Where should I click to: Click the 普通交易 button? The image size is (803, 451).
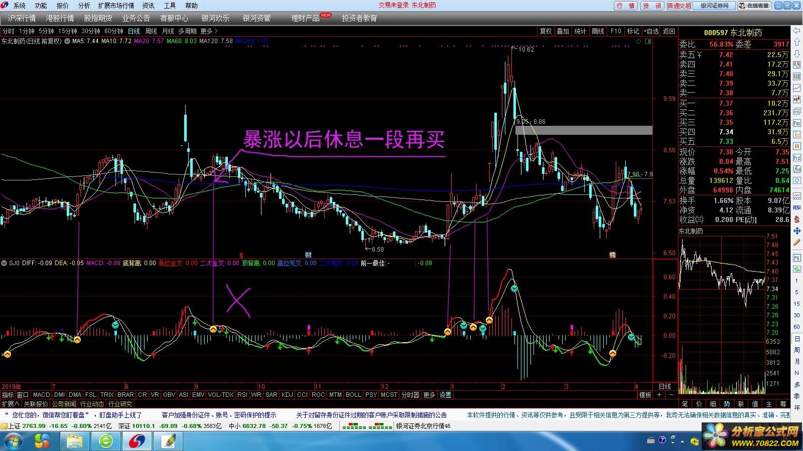coord(679,6)
